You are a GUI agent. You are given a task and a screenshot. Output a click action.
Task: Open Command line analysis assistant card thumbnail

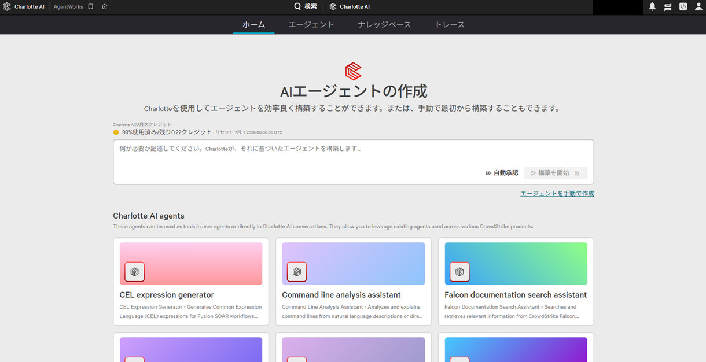click(x=354, y=264)
